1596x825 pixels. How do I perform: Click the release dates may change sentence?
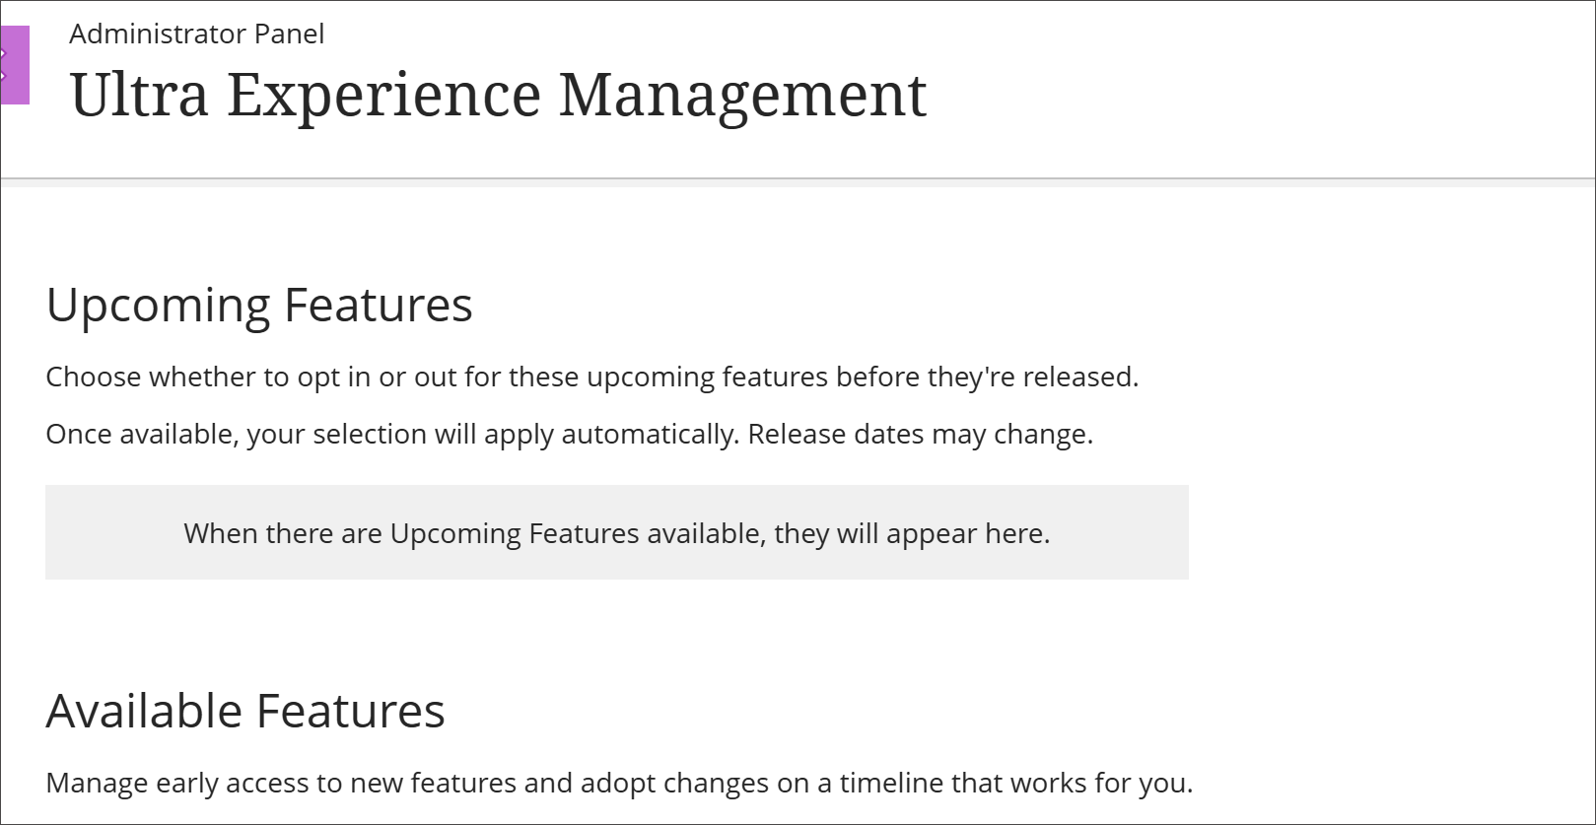tap(569, 434)
